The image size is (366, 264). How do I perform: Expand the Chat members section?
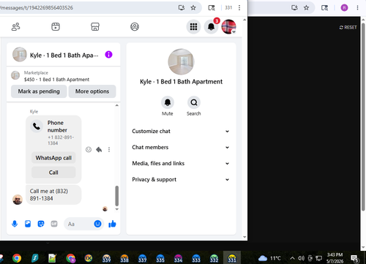181,147
